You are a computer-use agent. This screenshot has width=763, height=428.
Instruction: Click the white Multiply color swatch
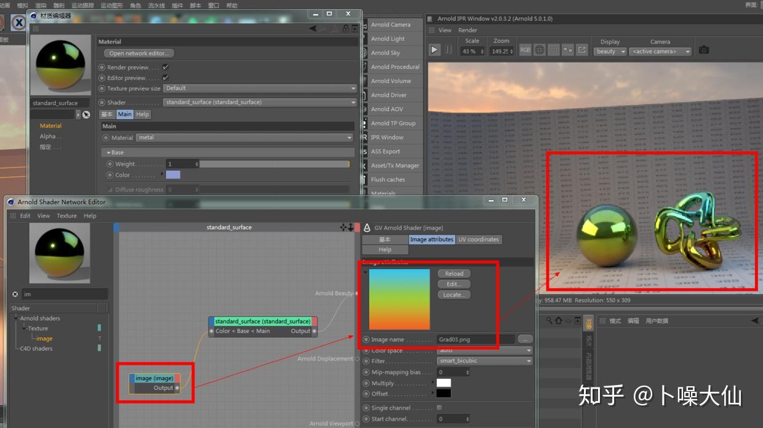[444, 383]
